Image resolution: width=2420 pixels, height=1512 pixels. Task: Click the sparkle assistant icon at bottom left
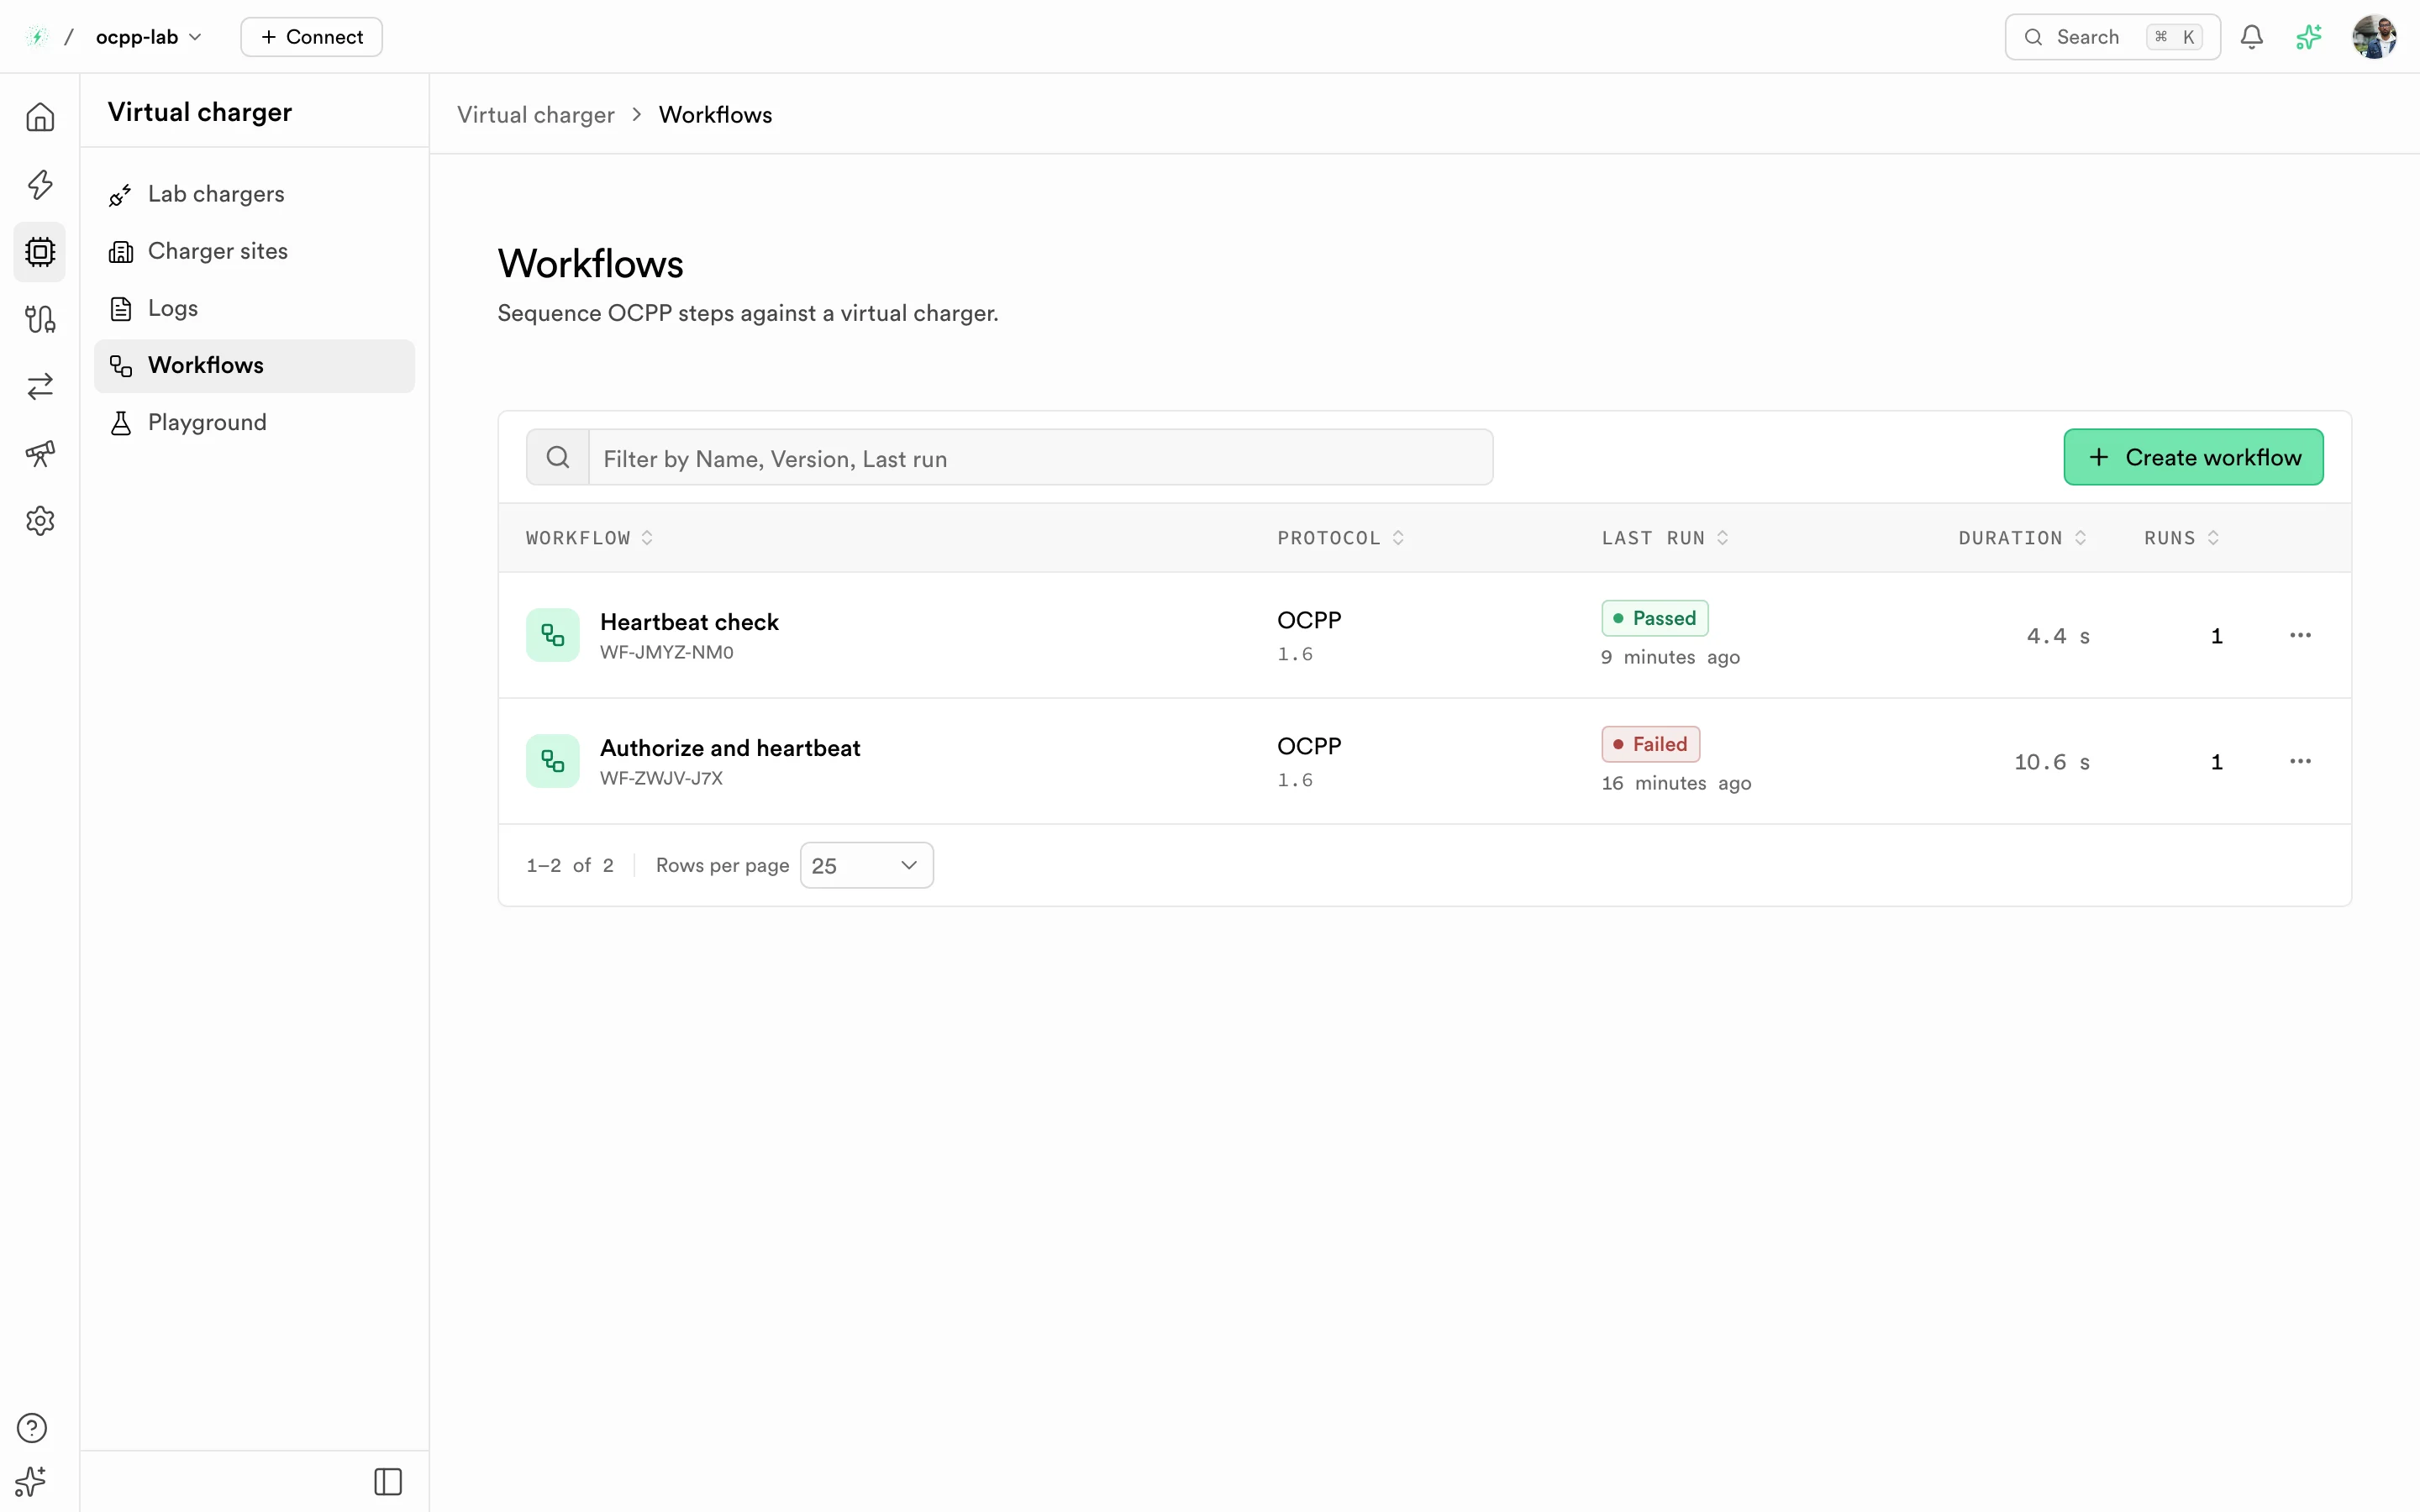click(x=31, y=1481)
